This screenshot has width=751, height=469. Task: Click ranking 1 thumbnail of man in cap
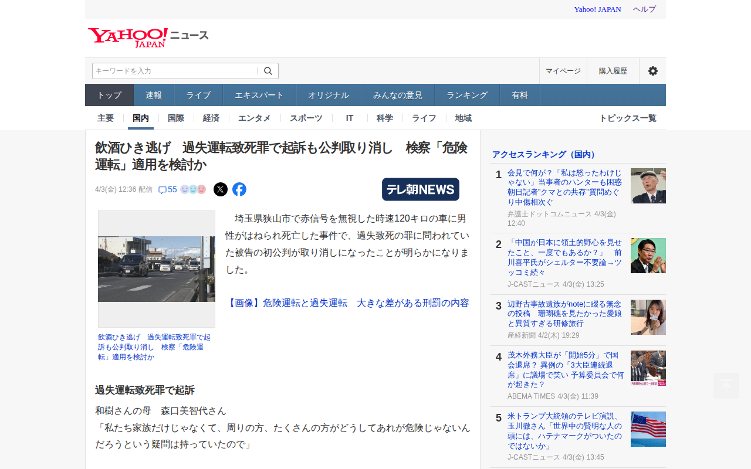pyautogui.click(x=648, y=186)
